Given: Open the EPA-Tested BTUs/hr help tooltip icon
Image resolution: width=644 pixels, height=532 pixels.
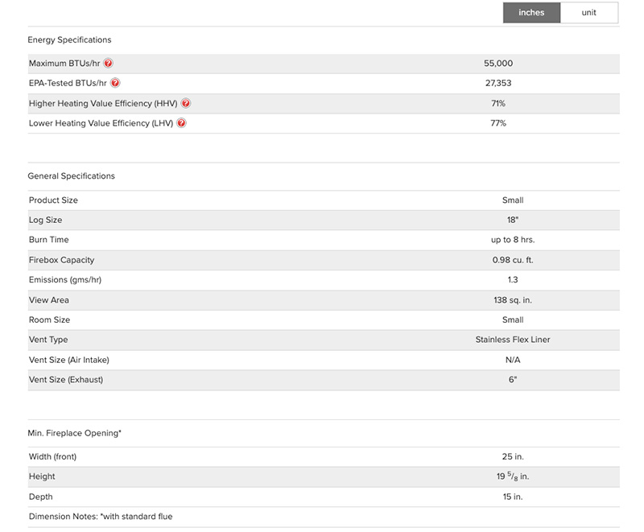Looking at the screenshot, I should coord(115,83).
